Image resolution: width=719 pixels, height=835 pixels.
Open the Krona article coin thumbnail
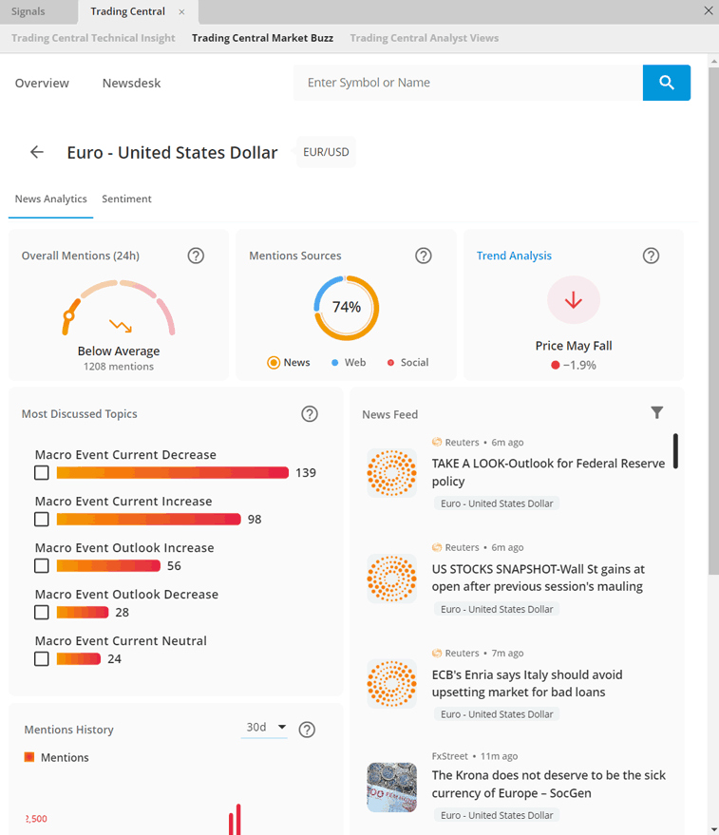[x=392, y=788]
